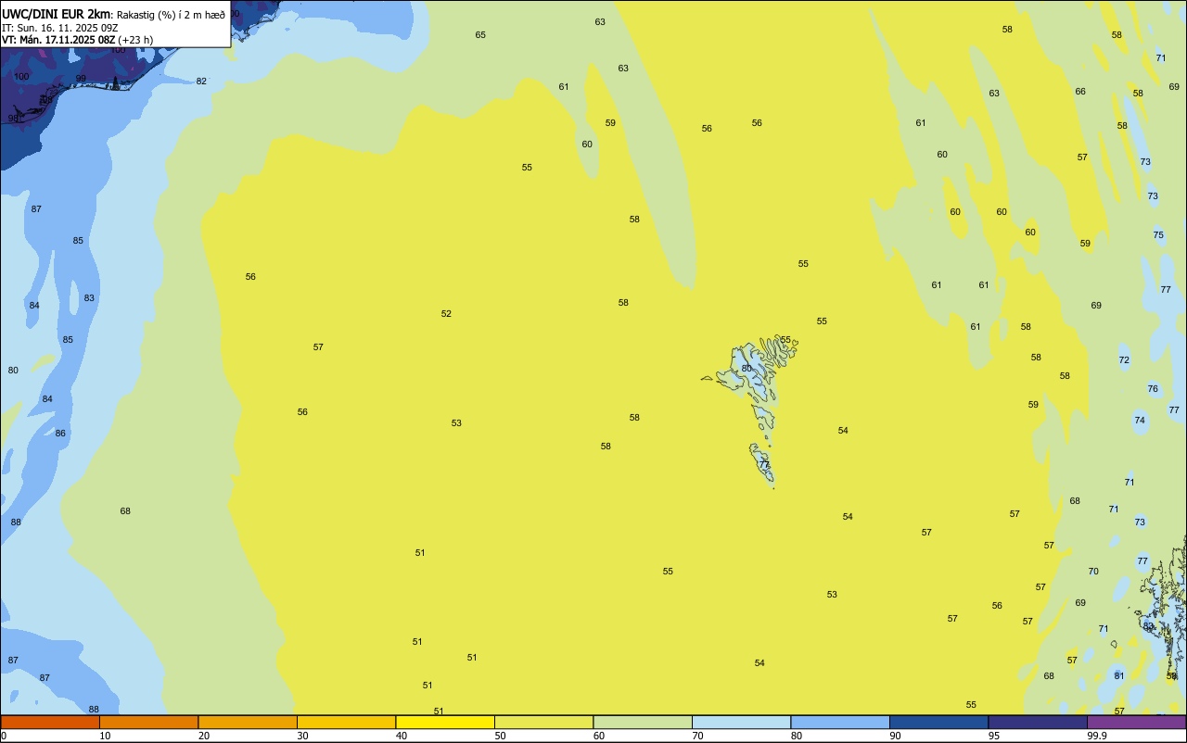Click the 99.9 legend tick label

pos(1097,736)
